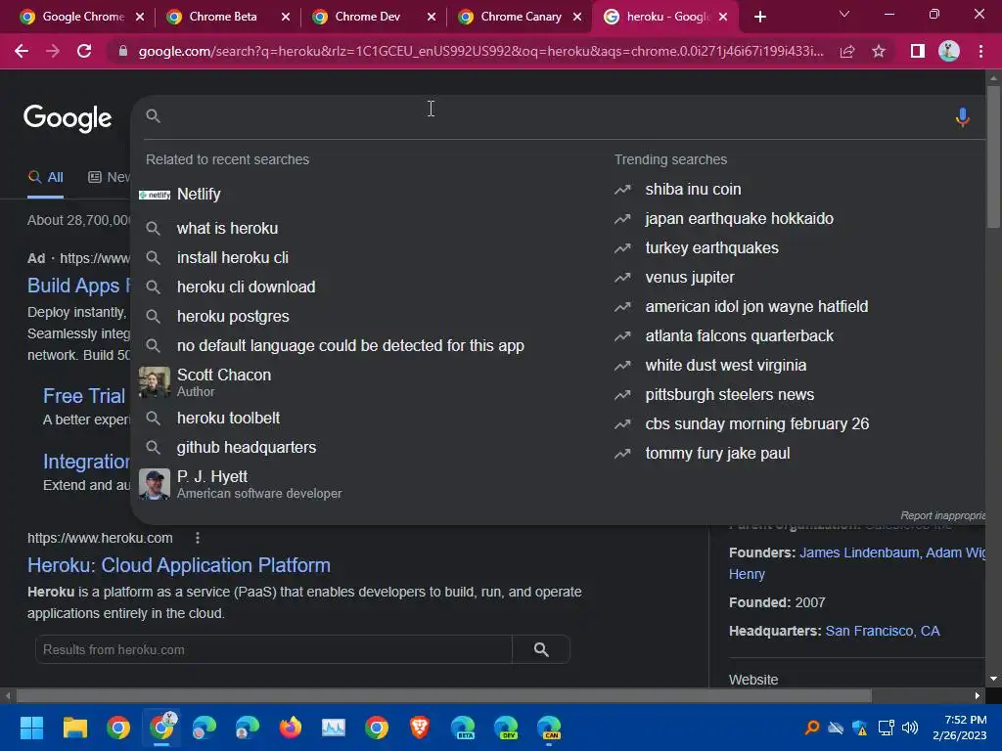This screenshot has height=751, width=1002.
Task: Start voice search with microphone icon
Action: [x=963, y=117]
